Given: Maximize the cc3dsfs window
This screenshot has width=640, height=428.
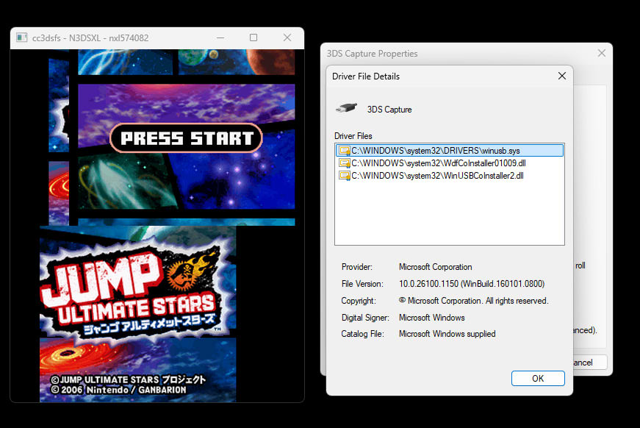Looking at the screenshot, I should tap(254, 38).
